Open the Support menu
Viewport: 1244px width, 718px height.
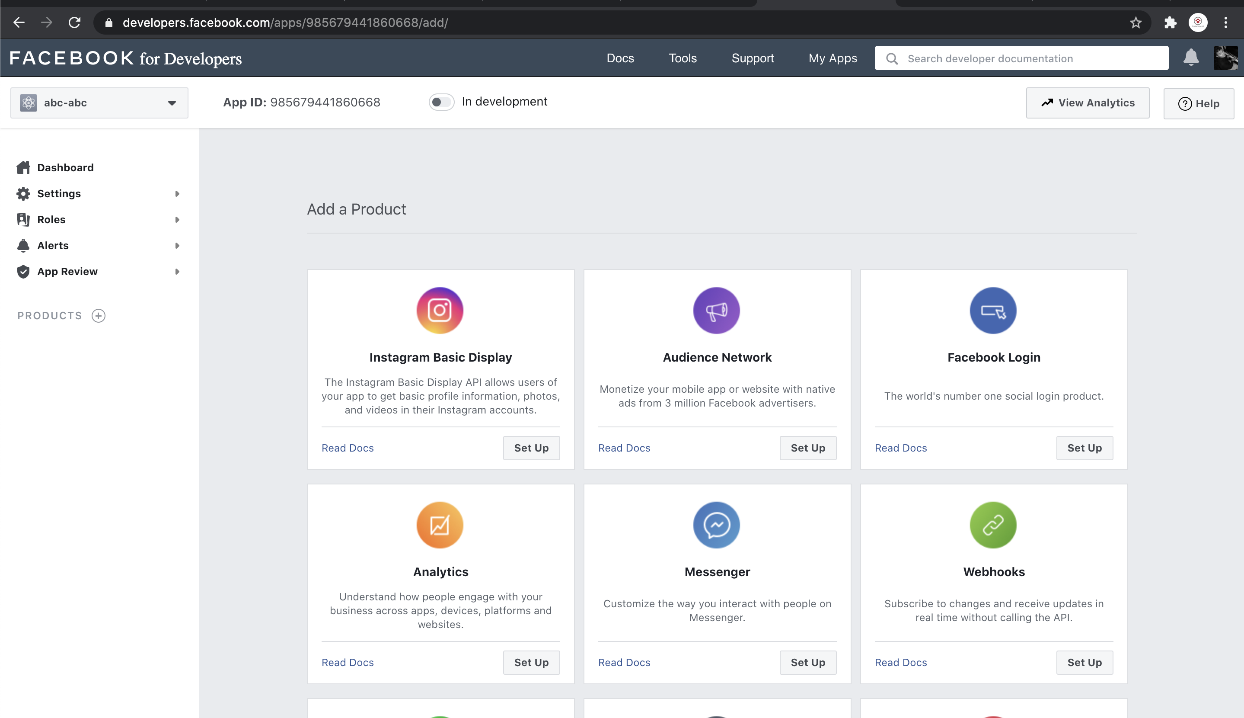[753, 58]
